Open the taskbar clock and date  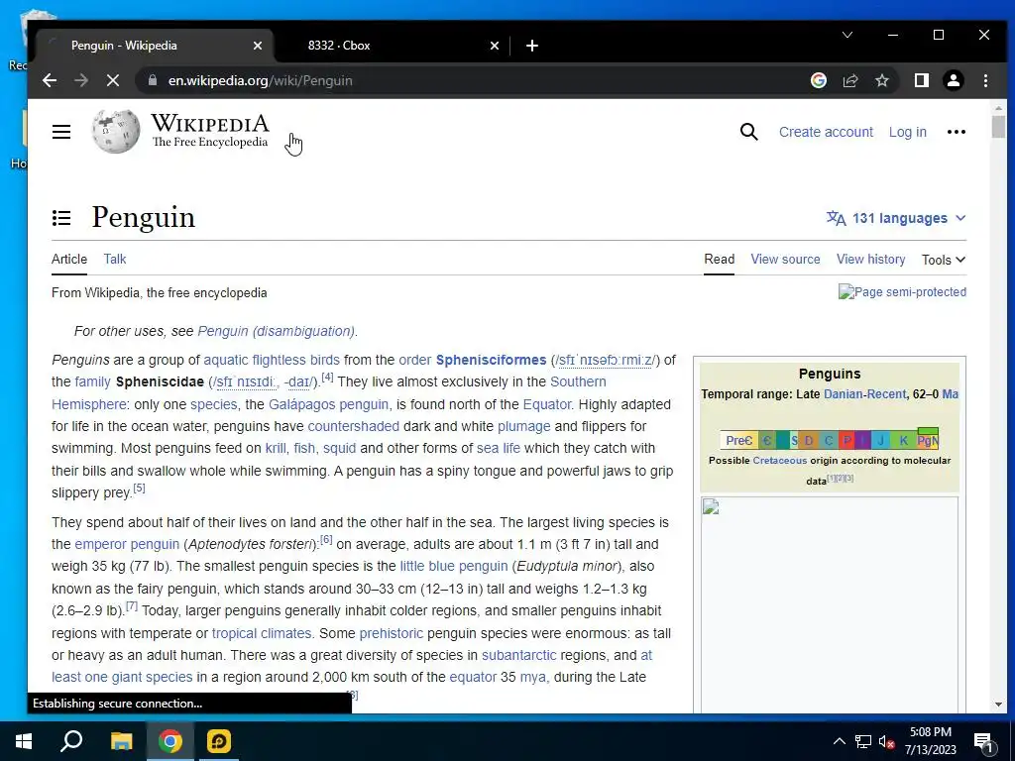pyautogui.click(x=930, y=741)
